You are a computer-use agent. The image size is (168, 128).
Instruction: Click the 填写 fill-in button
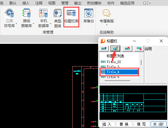141,124
